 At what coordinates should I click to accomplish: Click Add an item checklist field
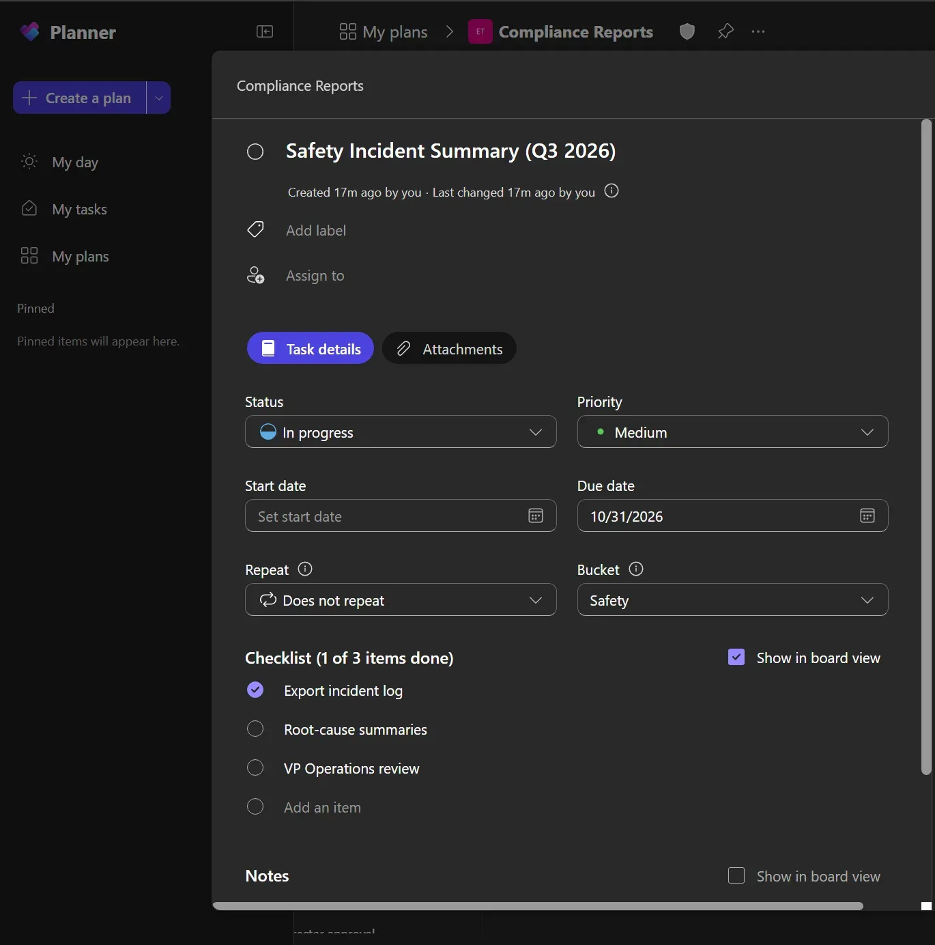click(x=323, y=807)
